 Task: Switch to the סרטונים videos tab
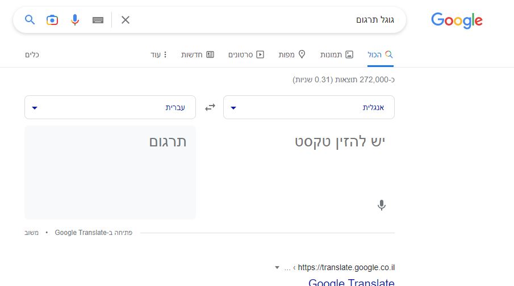246,54
